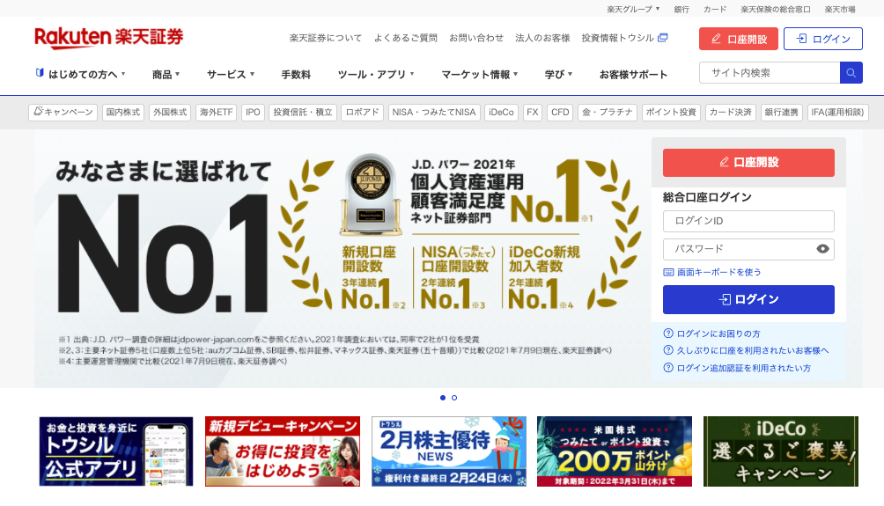Open the トウシル公式アプリ banner
Image resolution: width=884 pixels, height=506 pixels.
[x=116, y=451]
